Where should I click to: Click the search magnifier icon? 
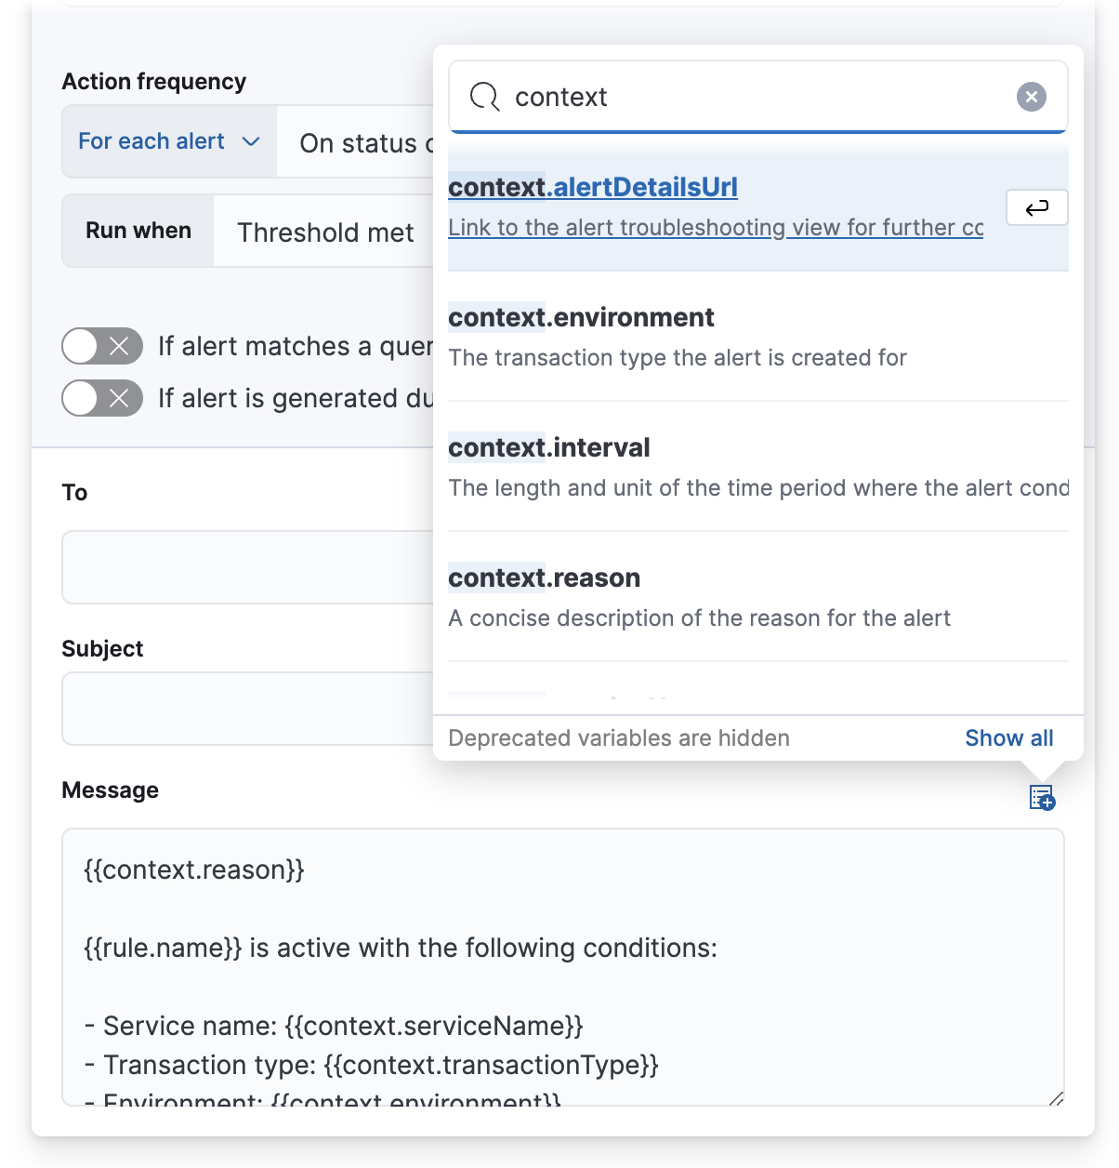click(x=484, y=96)
